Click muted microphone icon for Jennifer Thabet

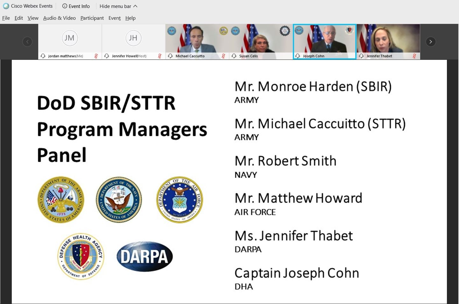(x=414, y=56)
